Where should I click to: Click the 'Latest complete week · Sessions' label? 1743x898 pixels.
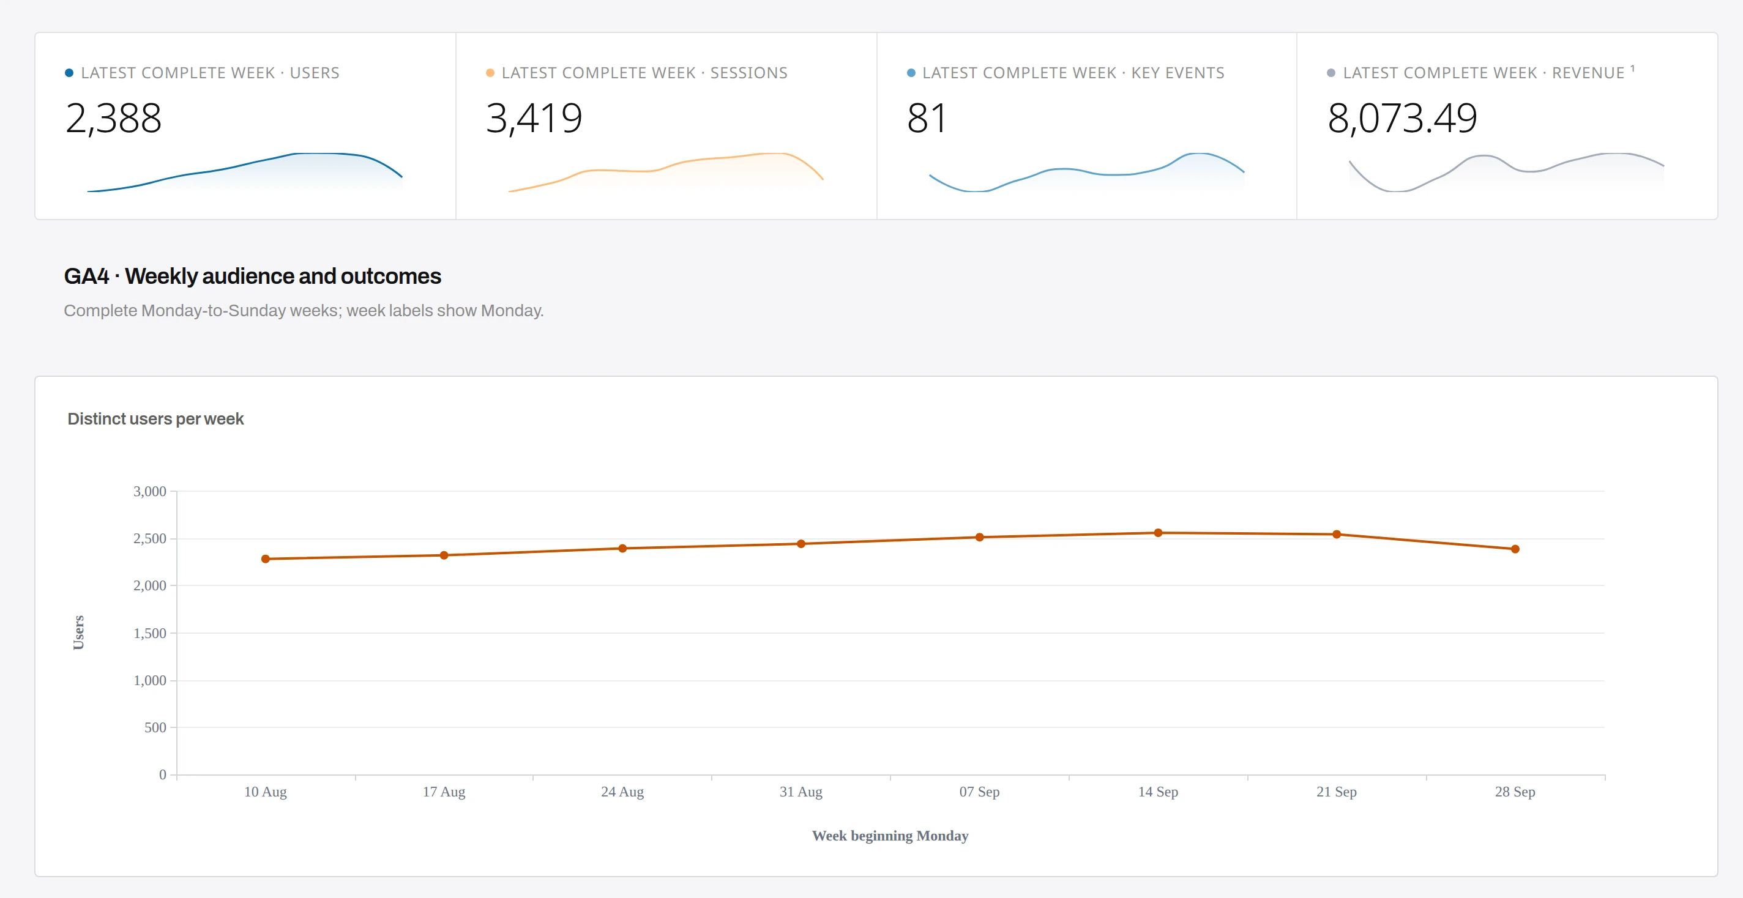(644, 73)
